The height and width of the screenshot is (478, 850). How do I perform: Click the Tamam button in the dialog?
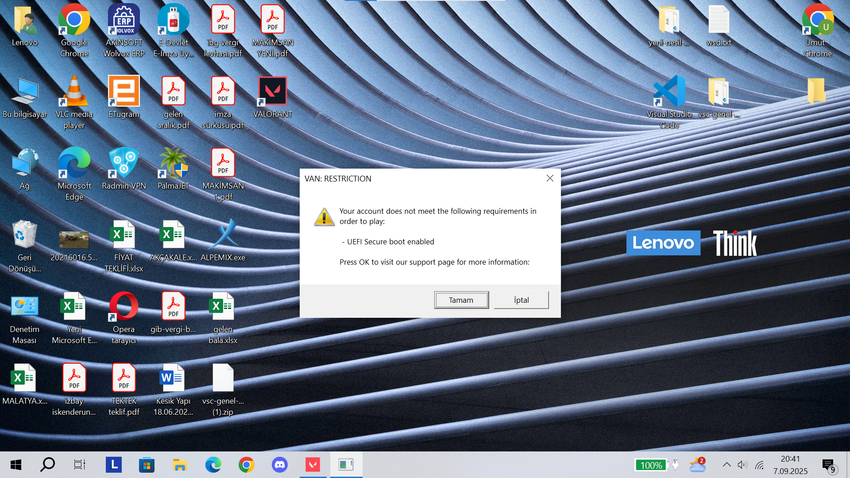461,300
